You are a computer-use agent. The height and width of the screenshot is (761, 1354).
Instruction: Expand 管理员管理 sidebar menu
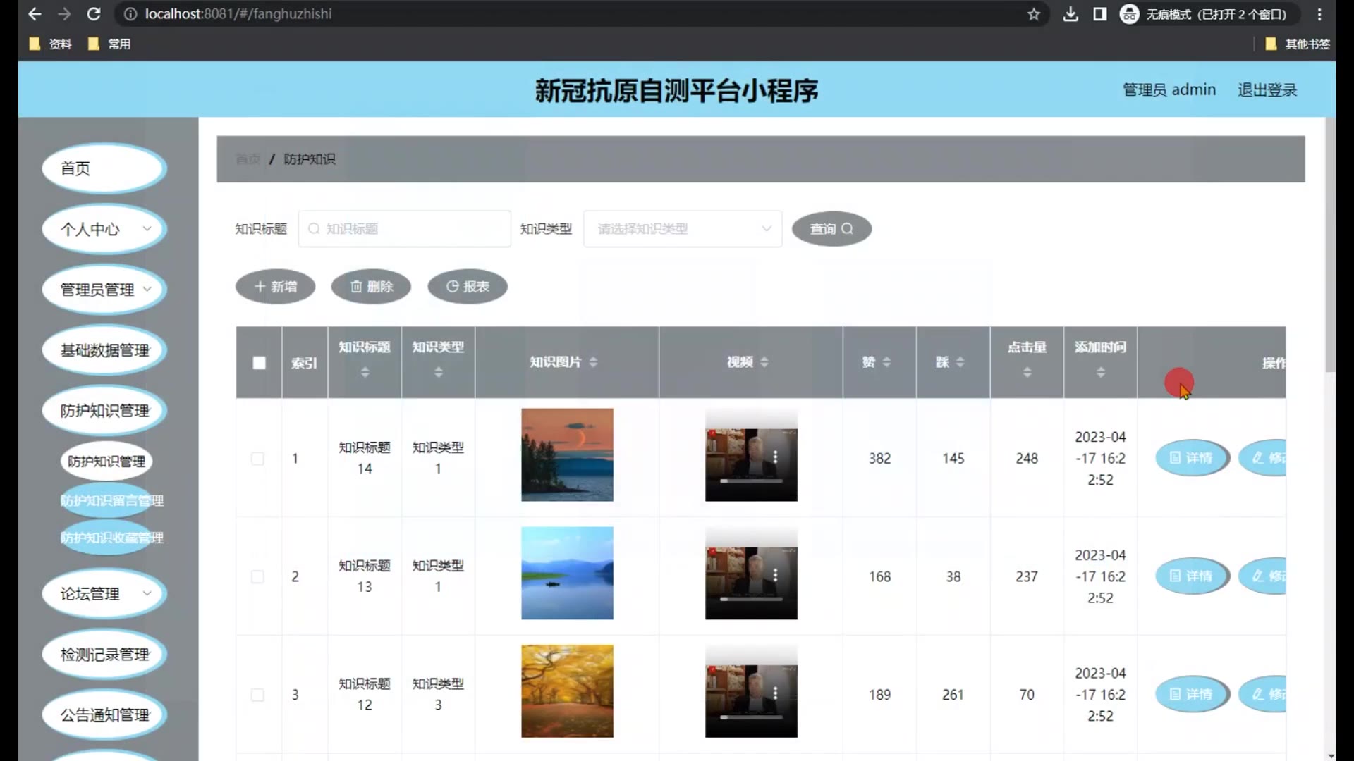(104, 290)
